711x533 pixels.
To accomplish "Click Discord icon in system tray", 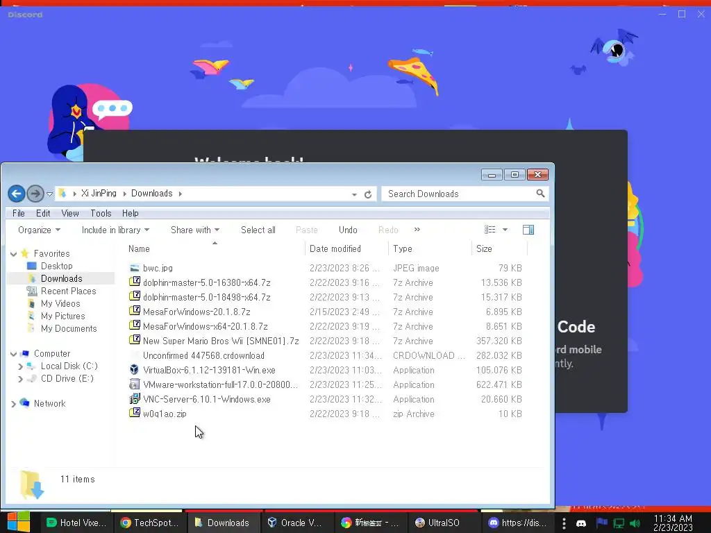I will click(x=581, y=523).
